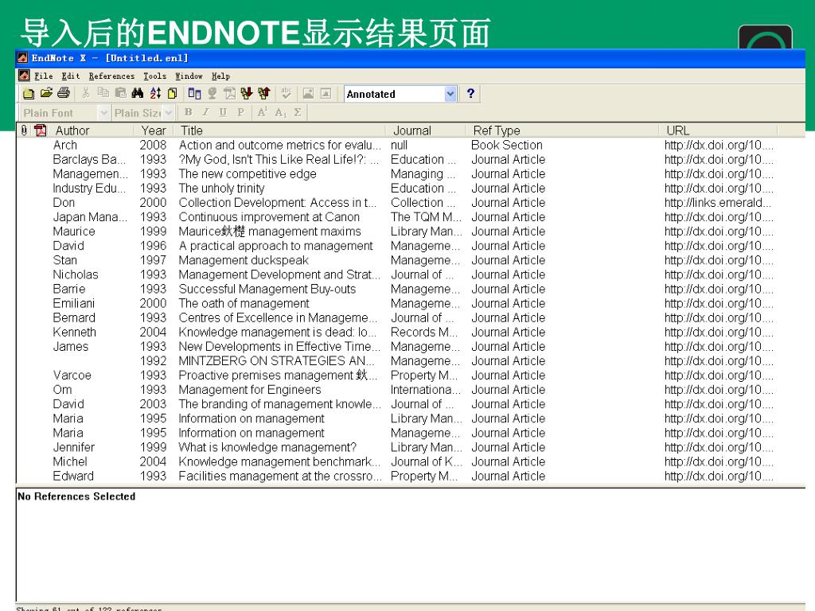
Task: Select the Arch 2008 Book Section reference
Action: 411,145
